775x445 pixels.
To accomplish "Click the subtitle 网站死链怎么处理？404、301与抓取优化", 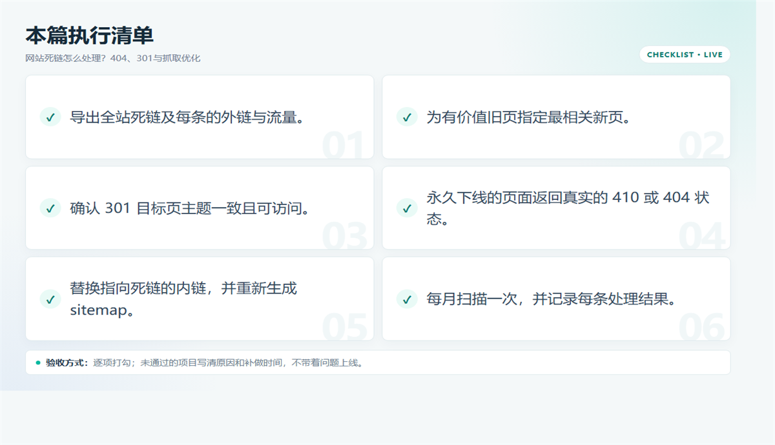I will 113,58.
